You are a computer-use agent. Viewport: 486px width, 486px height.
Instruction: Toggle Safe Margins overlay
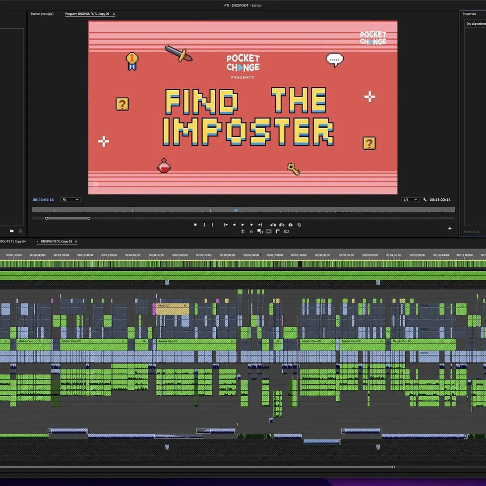[x=269, y=232]
